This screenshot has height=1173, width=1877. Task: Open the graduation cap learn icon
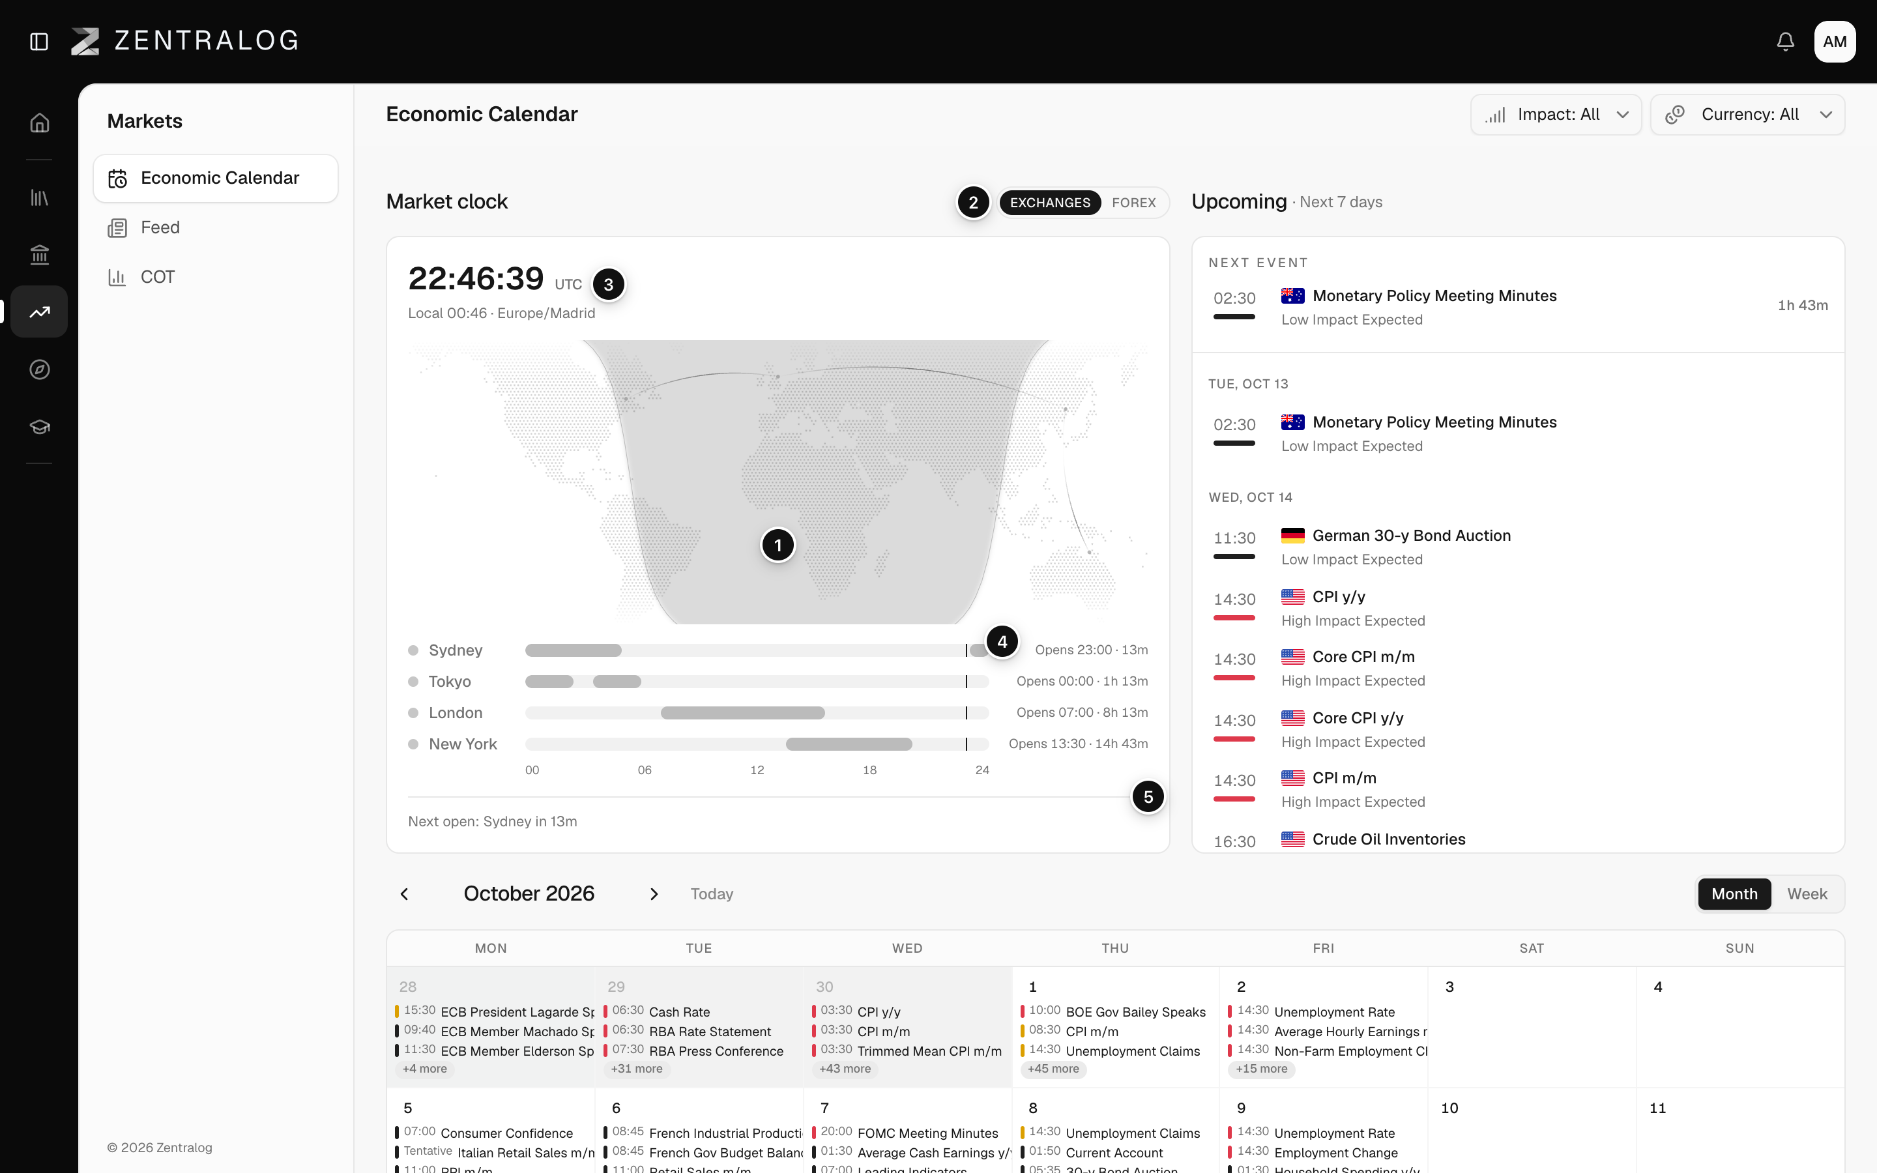tap(40, 427)
